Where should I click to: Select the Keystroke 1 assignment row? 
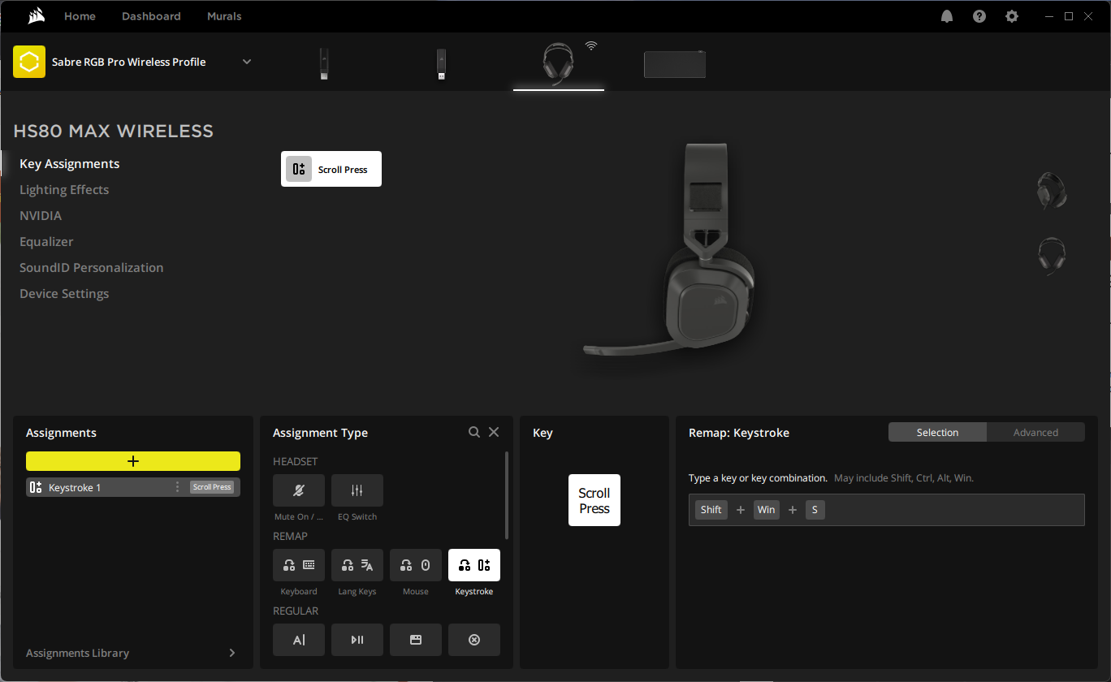point(133,487)
